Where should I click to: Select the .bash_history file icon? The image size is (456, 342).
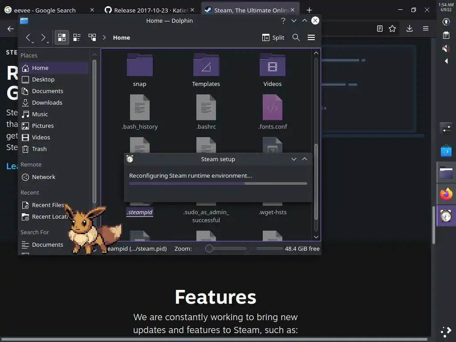pyautogui.click(x=139, y=107)
